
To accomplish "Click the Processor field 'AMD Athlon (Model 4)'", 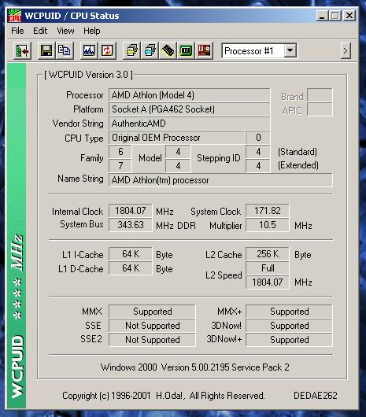I will pos(190,95).
